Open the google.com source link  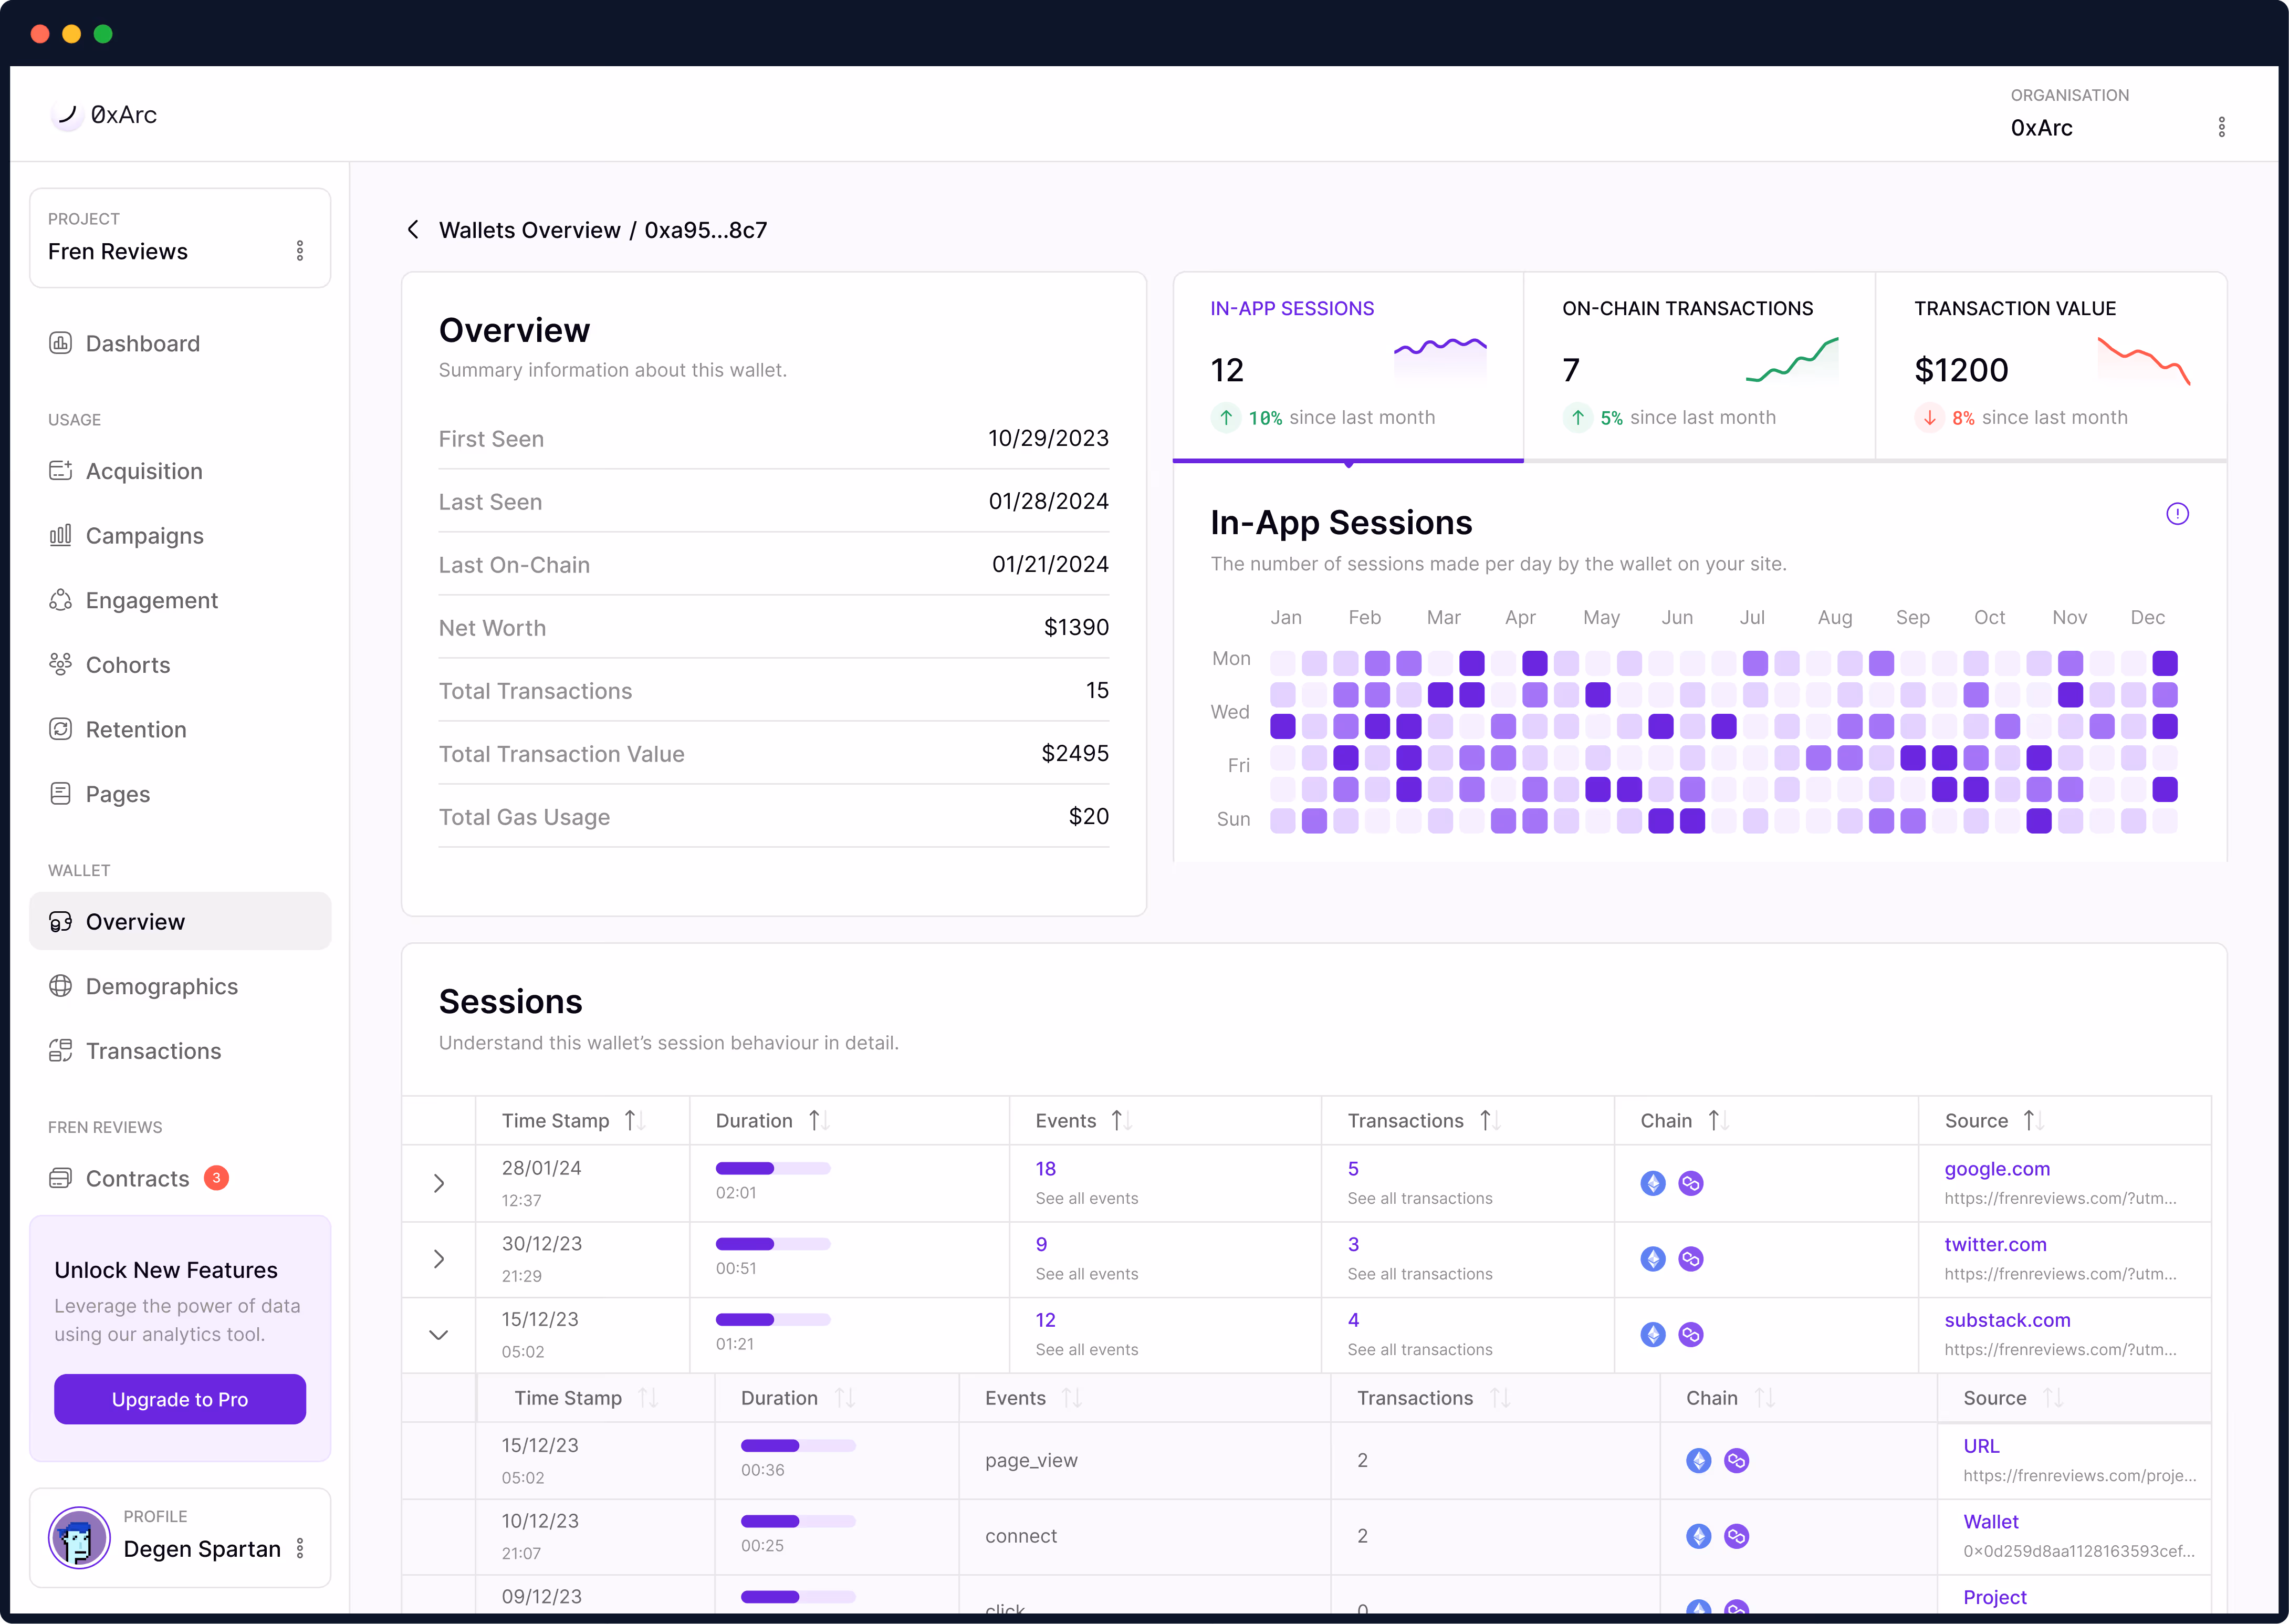pyautogui.click(x=1996, y=1169)
